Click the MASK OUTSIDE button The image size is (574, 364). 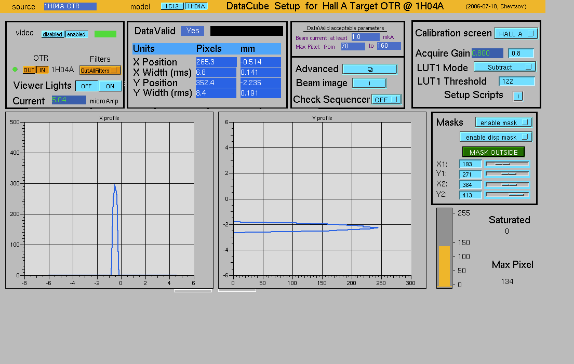point(493,152)
